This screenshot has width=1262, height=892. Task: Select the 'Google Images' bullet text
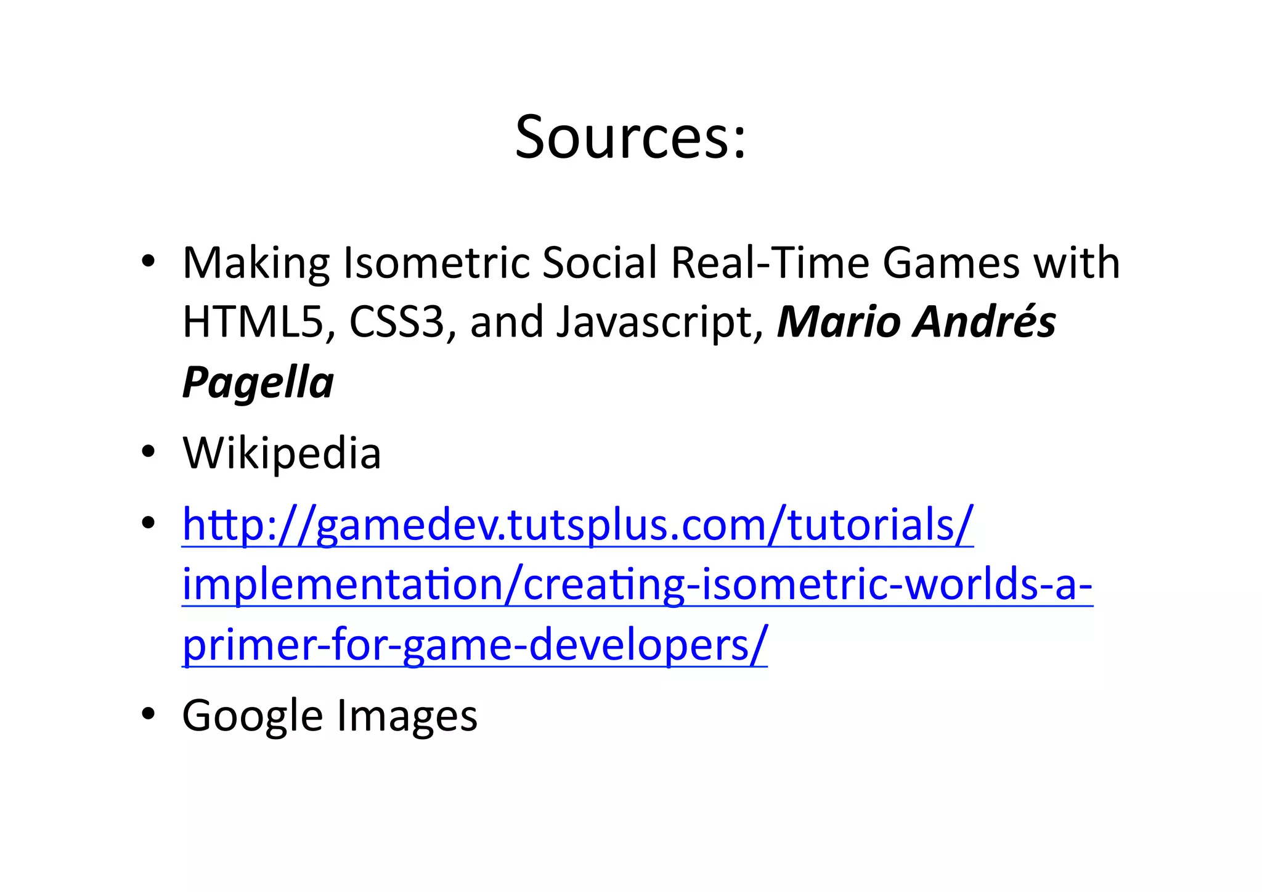pyautogui.click(x=330, y=716)
